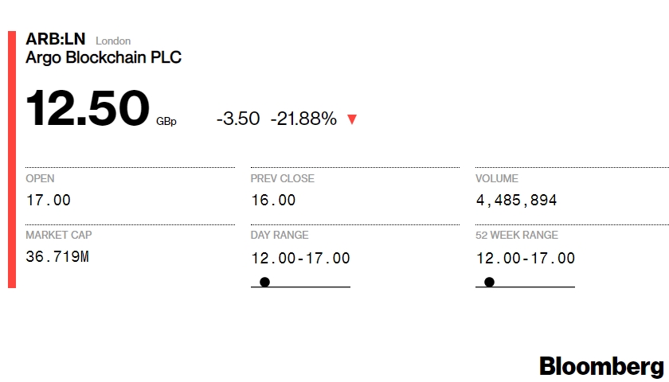Screen dimensions: 669x382
Task: Click the -21.88% percent change
Action: tap(303, 119)
